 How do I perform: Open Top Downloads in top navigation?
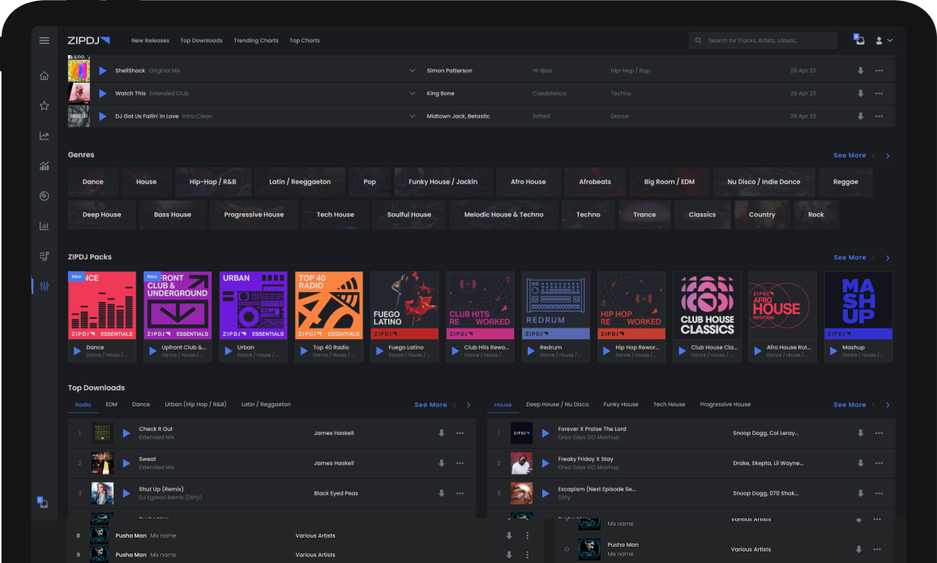click(x=201, y=41)
